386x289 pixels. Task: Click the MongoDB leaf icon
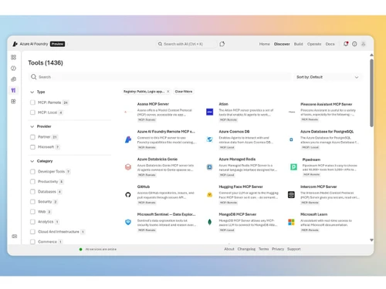coord(210,222)
